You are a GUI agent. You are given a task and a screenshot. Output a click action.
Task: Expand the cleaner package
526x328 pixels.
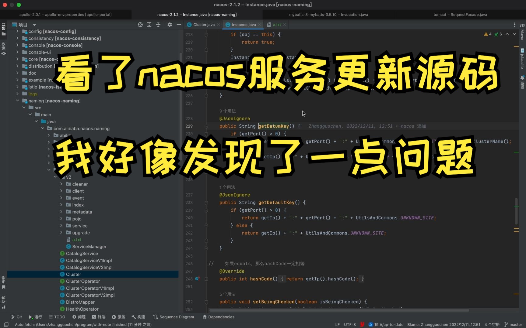coord(61,184)
